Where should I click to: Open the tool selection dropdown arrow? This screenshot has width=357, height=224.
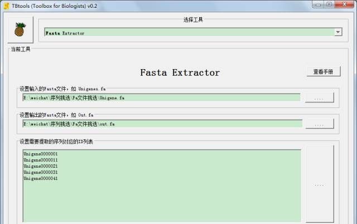pos(338,32)
